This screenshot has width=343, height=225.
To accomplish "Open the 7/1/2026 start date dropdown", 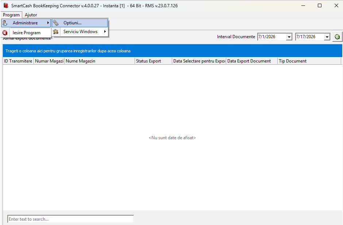I will (x=289, y=37).
